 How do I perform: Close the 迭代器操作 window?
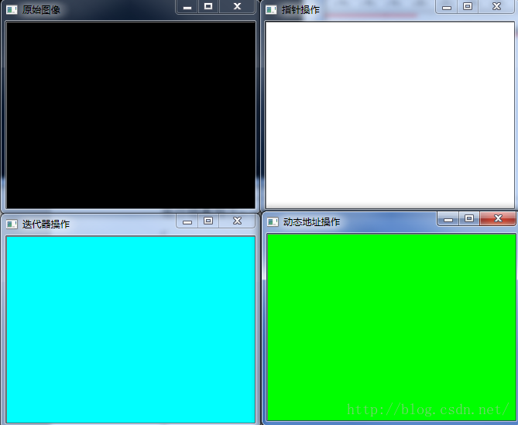point(237,221)
